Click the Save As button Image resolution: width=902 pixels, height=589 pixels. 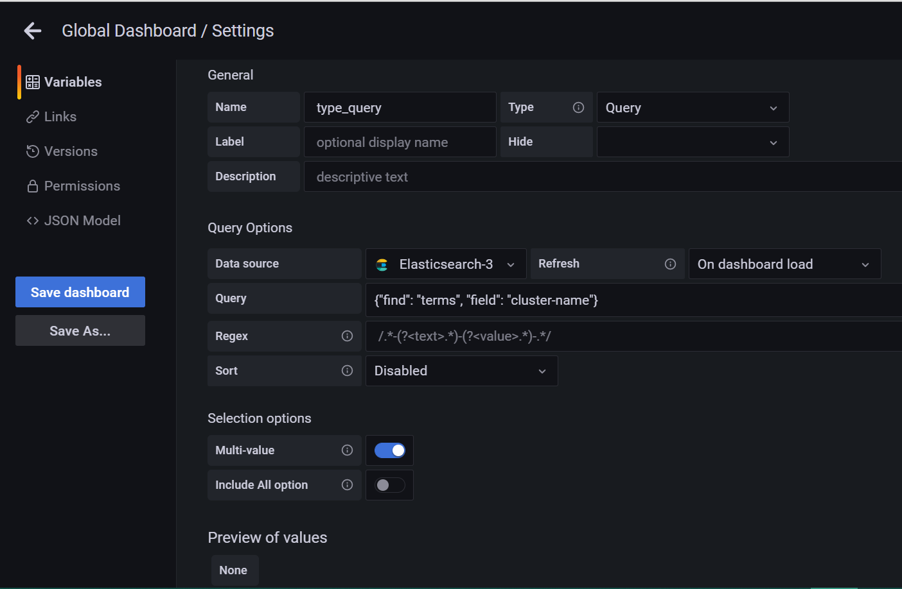80,330
